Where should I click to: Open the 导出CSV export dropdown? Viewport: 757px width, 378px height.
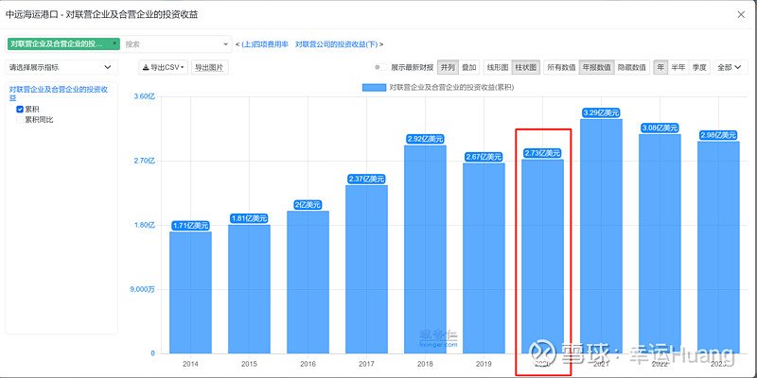163,67
